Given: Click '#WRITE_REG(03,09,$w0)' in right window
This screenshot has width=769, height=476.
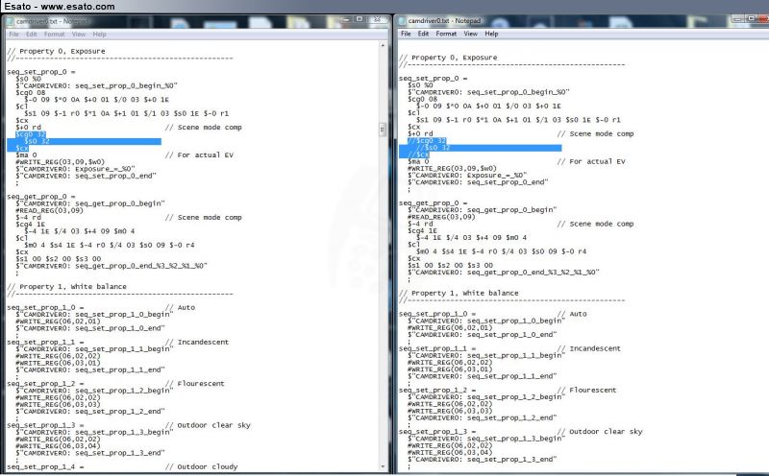Looking at the screenshot, I should coord(452,169).
